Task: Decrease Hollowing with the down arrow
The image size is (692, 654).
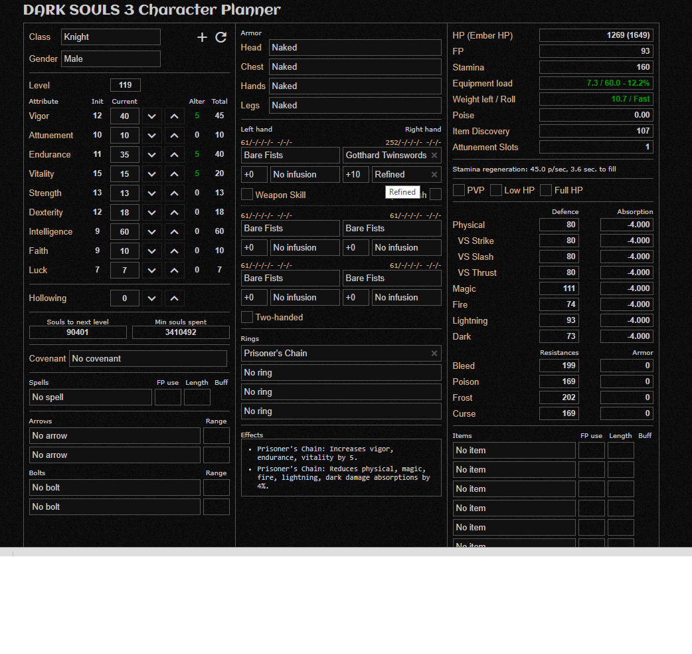Action: click(152, 298)
